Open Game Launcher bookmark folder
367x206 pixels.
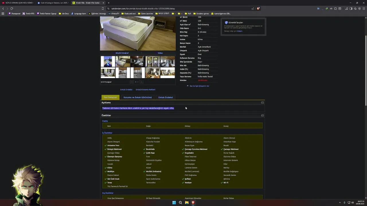[146, 13]
